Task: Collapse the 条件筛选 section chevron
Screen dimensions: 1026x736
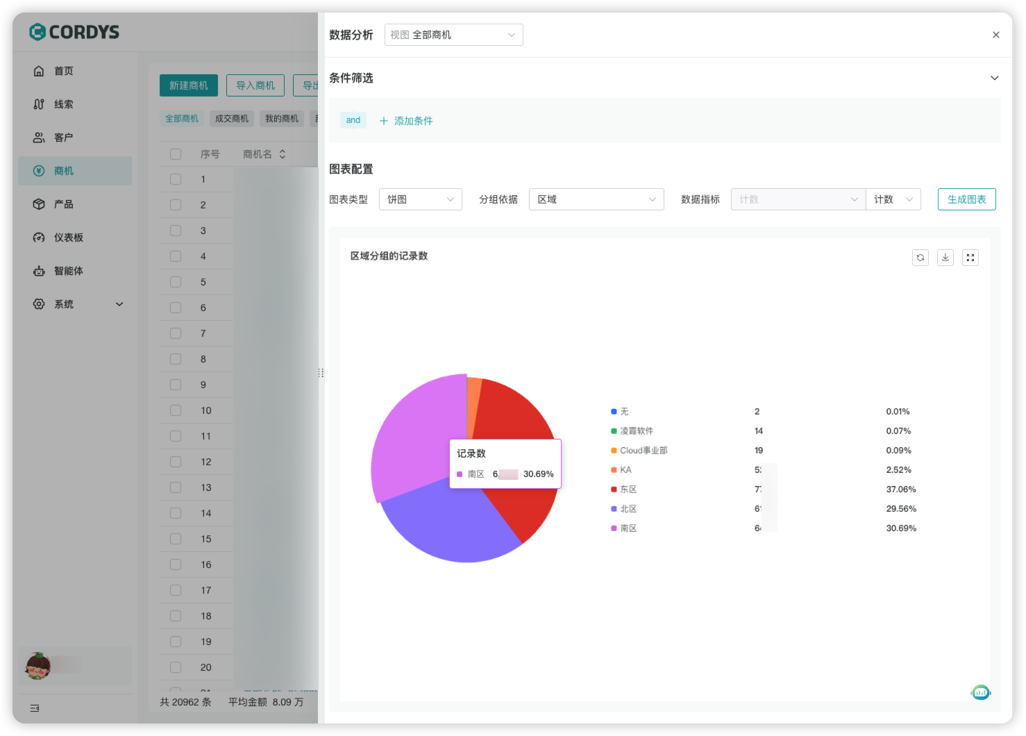Action: (994, 78)
